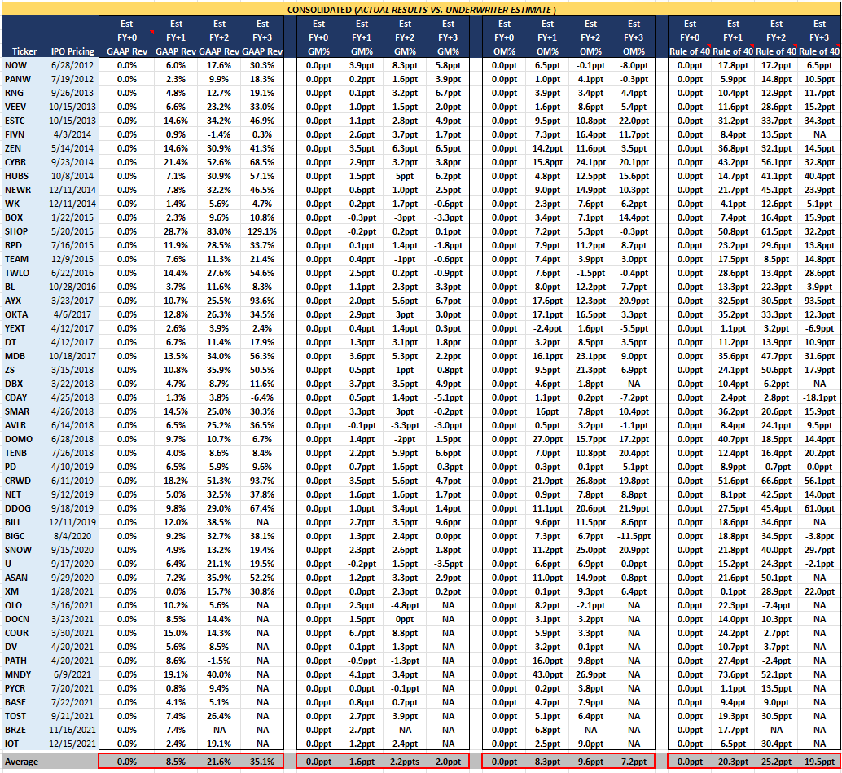Click the IPO Pricing column header

tap(72, 51)
